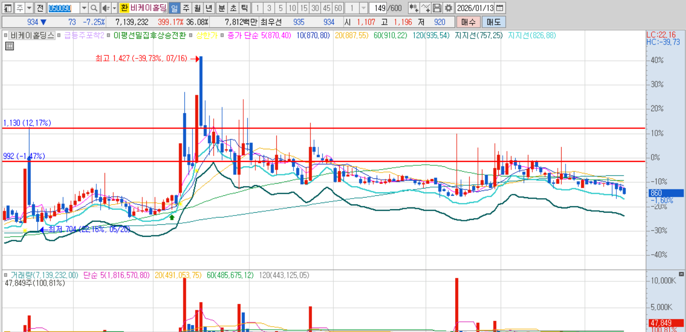The height and width of the screenshot is (332, 686).
Task: Toggle the 상한가 indicator checkbox
Action: (x=191, y=35)
